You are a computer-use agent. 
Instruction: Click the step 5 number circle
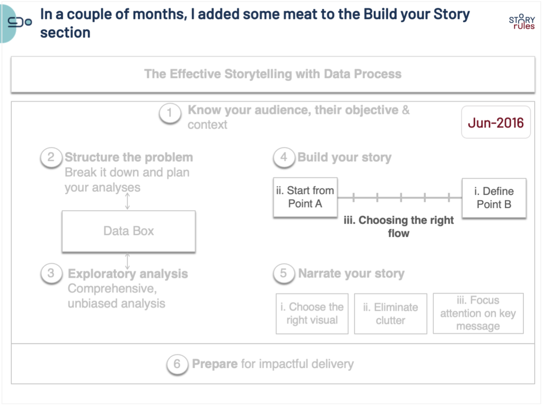(x=284, y=273)
